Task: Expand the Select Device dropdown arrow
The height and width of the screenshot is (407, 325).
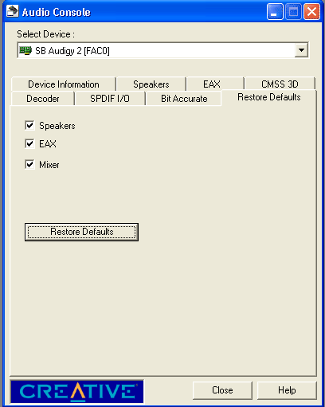Action: pos(301,50)
